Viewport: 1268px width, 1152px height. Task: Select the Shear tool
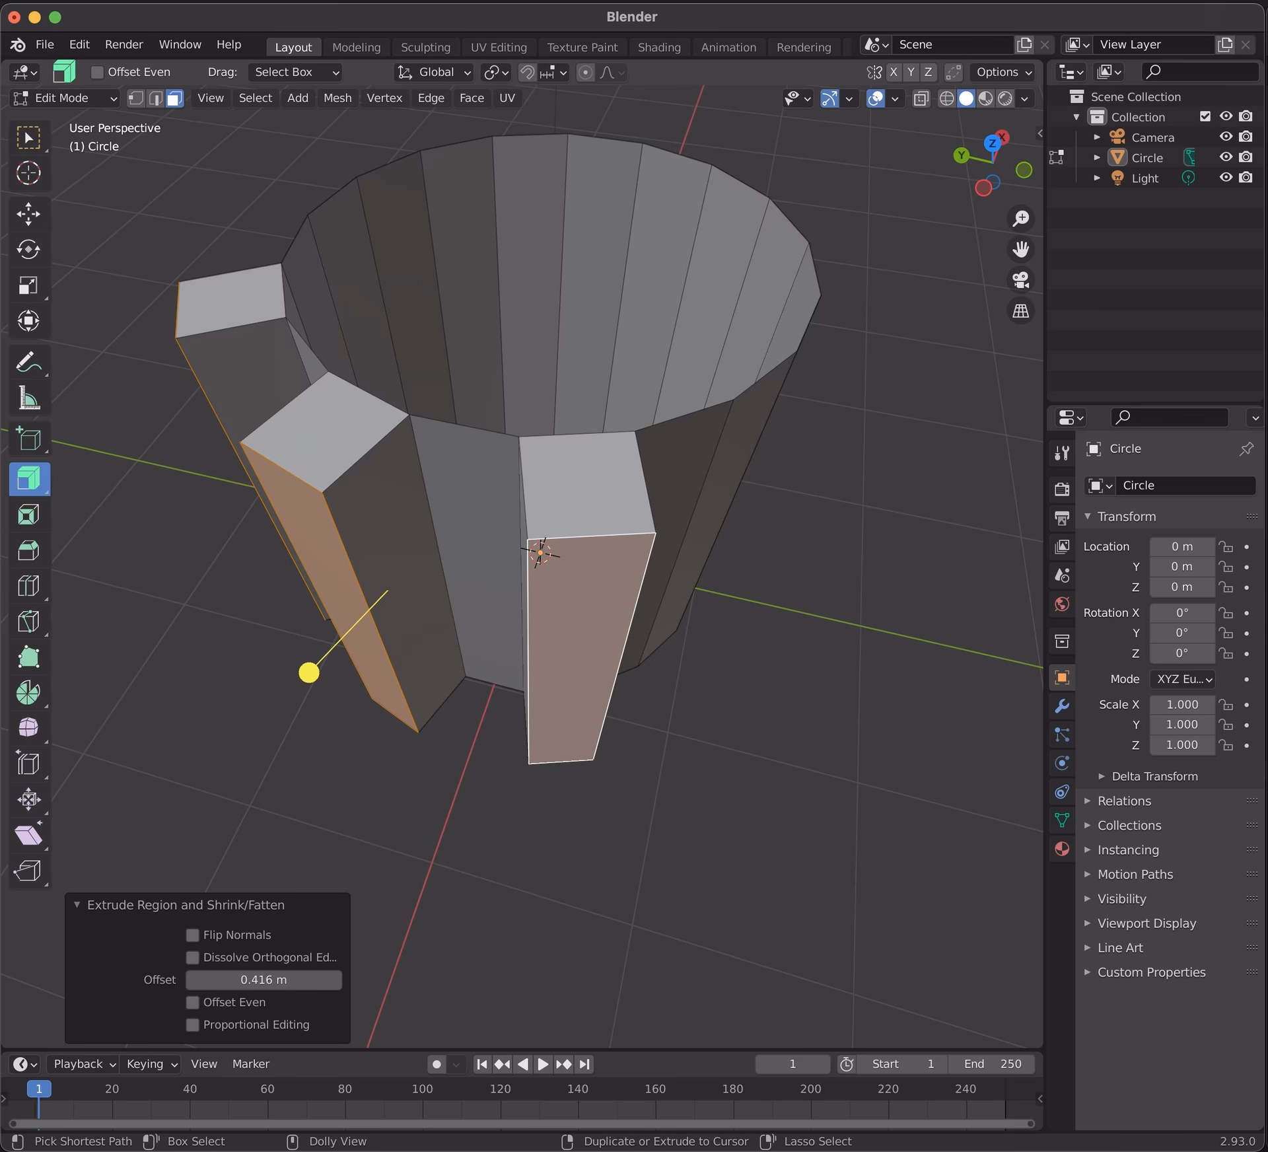coord(28,835)
